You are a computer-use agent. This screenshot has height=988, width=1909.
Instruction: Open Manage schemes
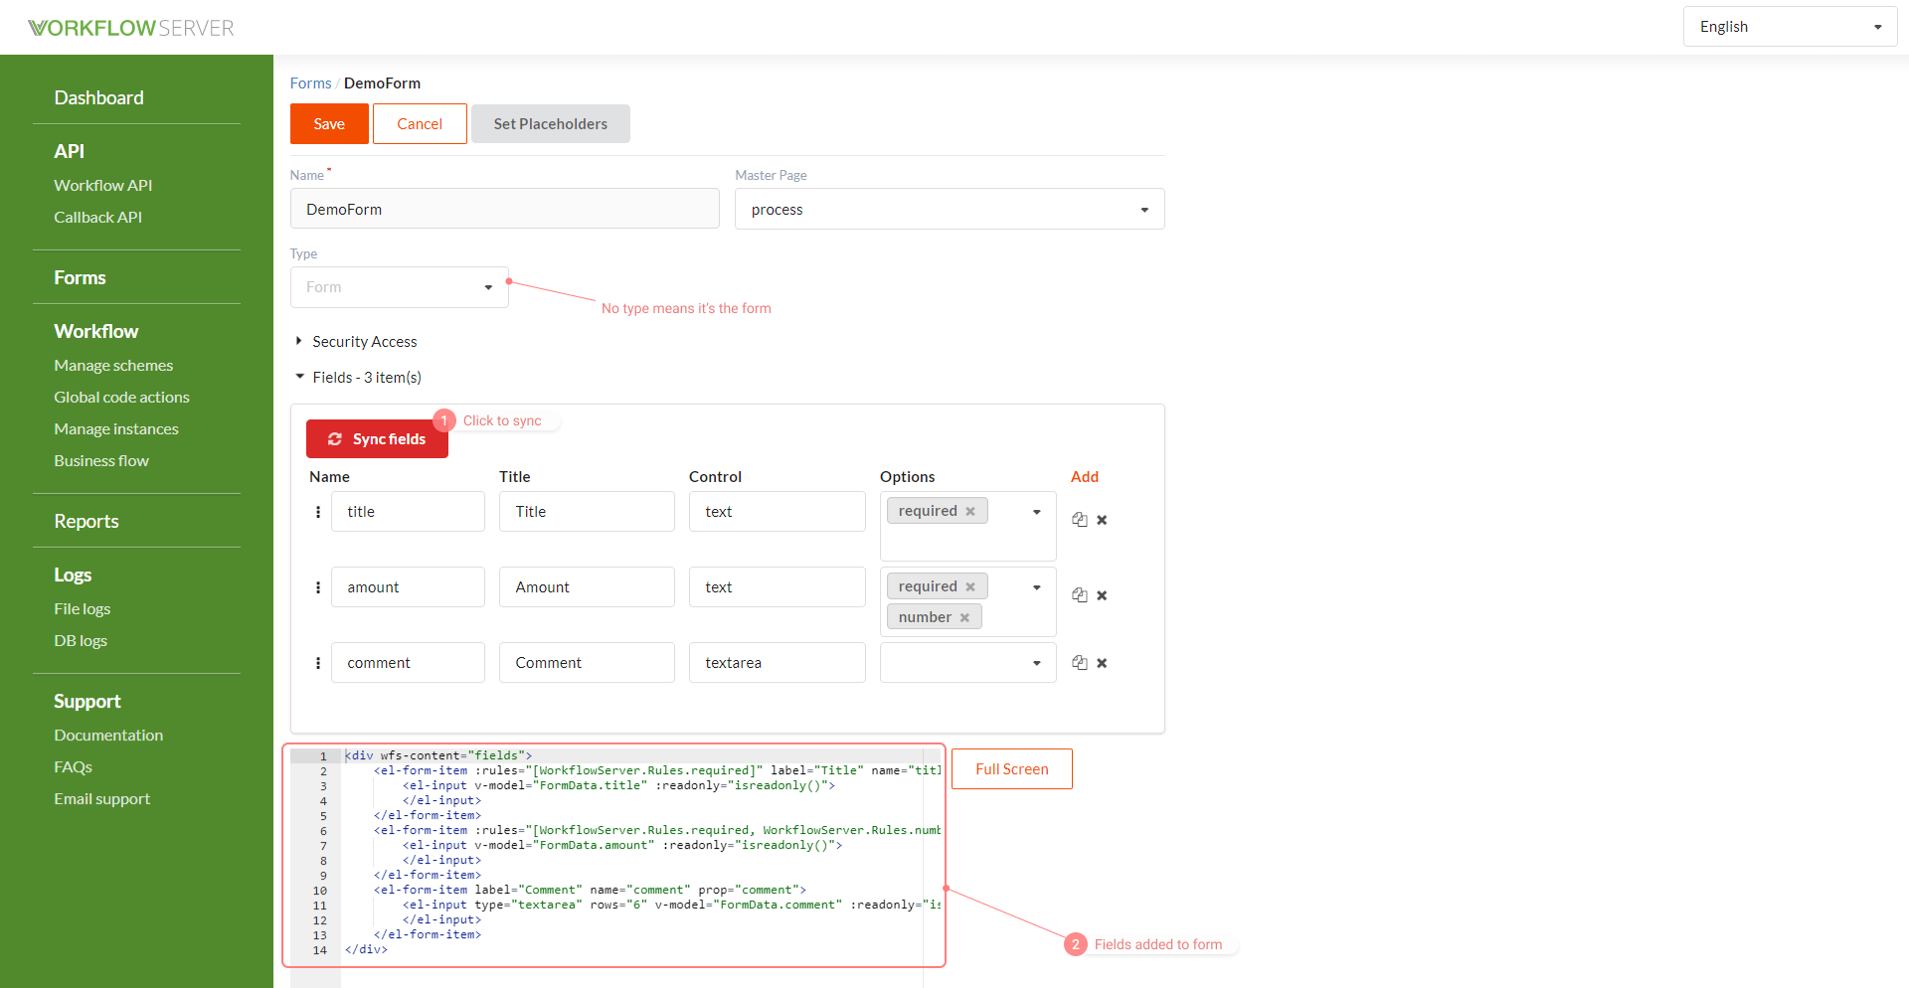pyautogui.click(x=113, y=365)
